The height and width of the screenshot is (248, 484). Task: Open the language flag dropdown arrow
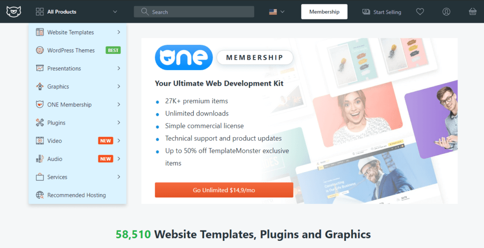point(282,12)
